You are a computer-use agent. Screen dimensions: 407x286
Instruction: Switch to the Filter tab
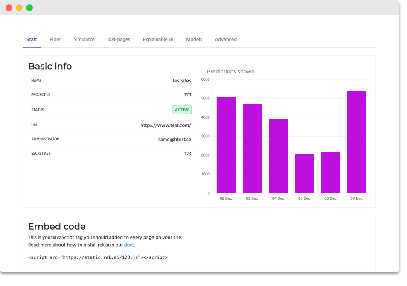(55, 39)
